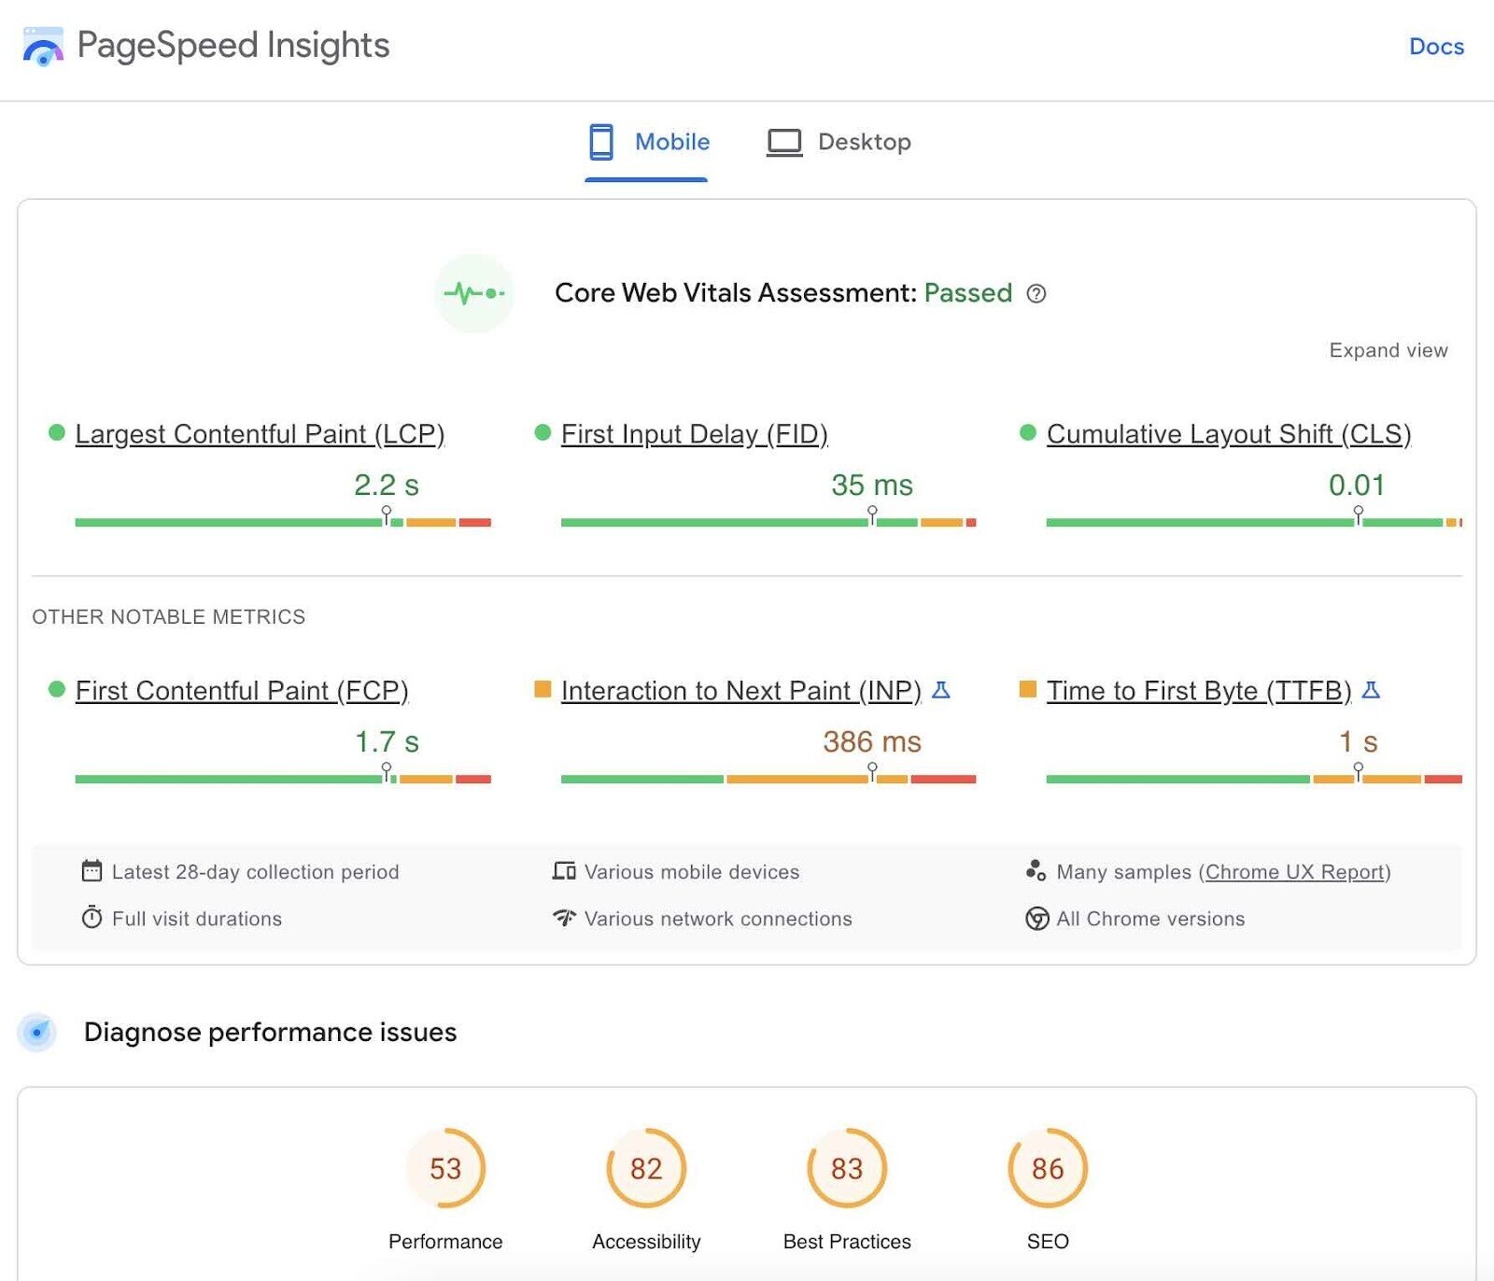Click the experimental flask icon beside TTFB
Screen dimensions: 1494x1281
coord(1369,691)
